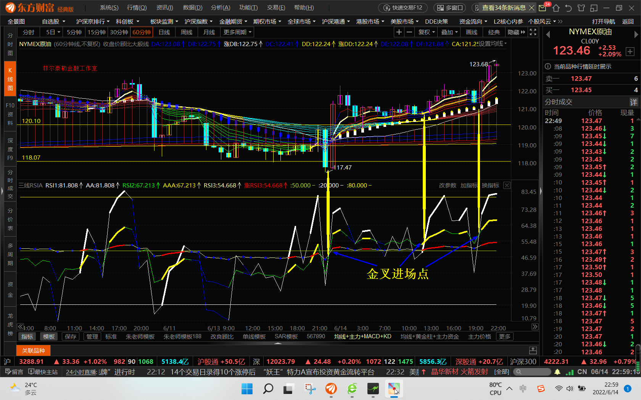
Task: Click info icon beside 当前品种行情延时展示
Action: (x=548, y=66)
